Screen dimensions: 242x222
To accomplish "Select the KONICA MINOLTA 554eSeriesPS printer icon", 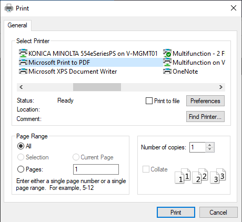I will (23, 53).
